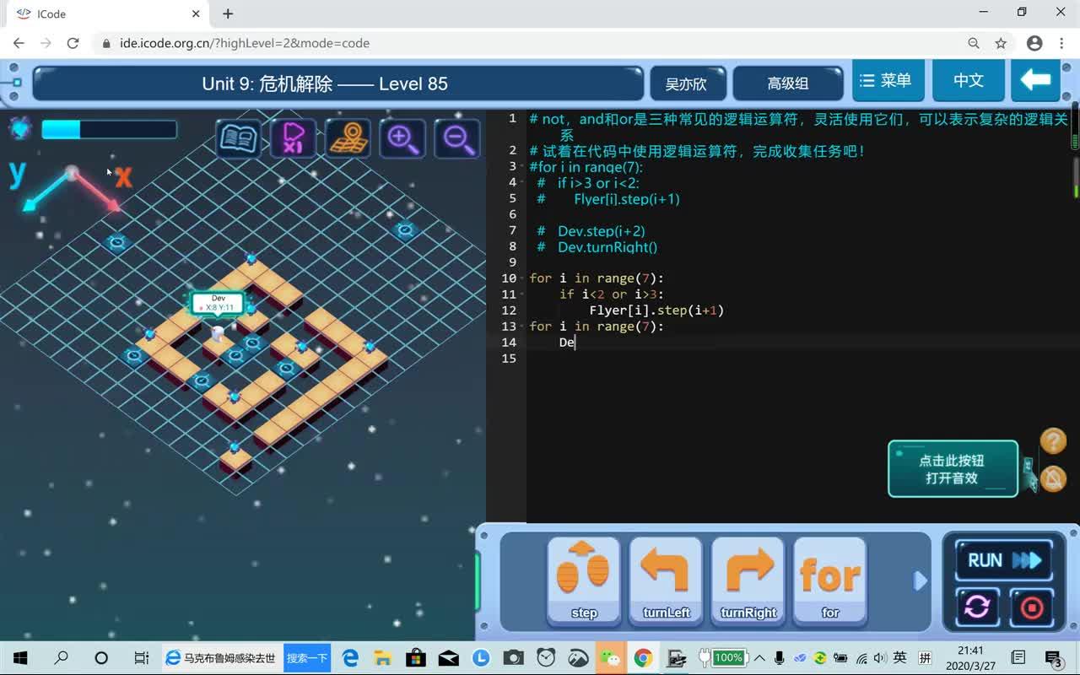Click the task progress bar
This screenshot has width=1080, height=675.
(110, 130)
